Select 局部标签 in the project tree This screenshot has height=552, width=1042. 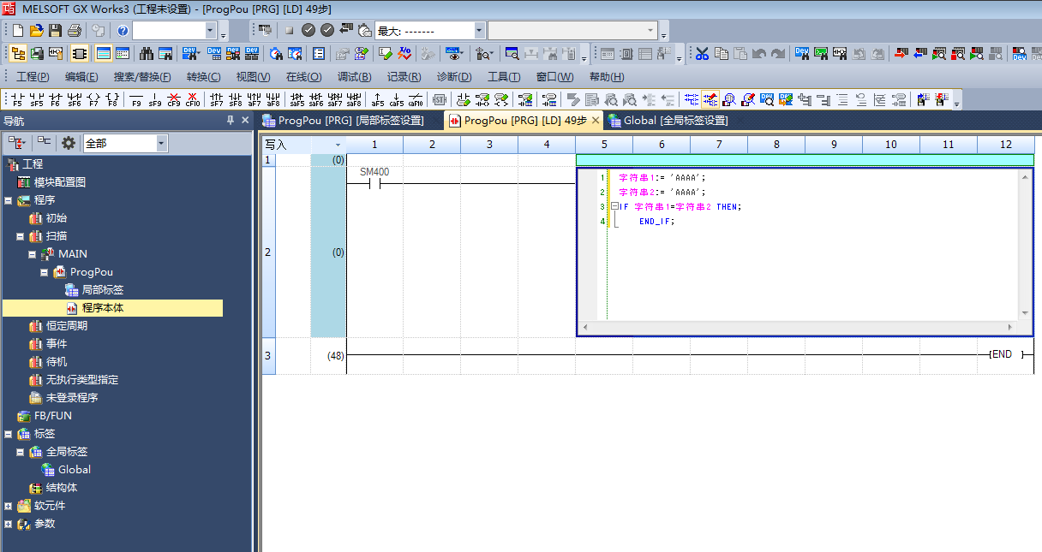coord(102,290)
